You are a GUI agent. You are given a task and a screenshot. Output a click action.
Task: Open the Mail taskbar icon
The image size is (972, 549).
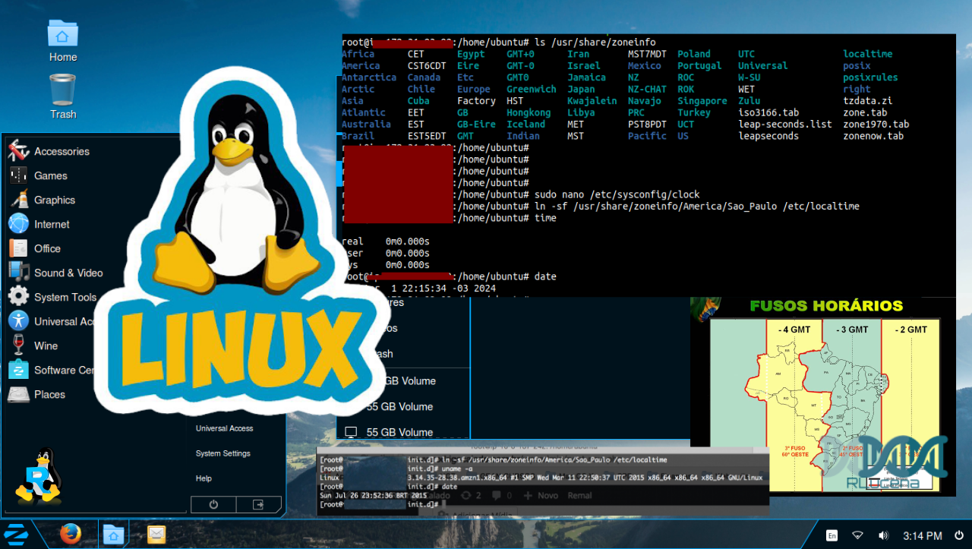pos(156,535)
